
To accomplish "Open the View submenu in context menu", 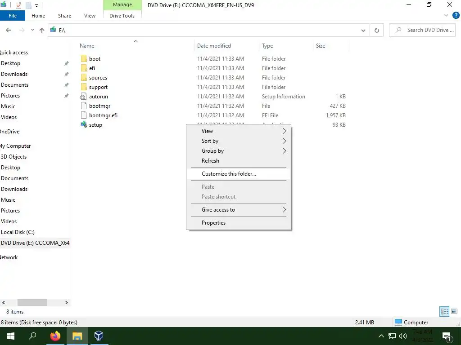I will click(239, 131).
